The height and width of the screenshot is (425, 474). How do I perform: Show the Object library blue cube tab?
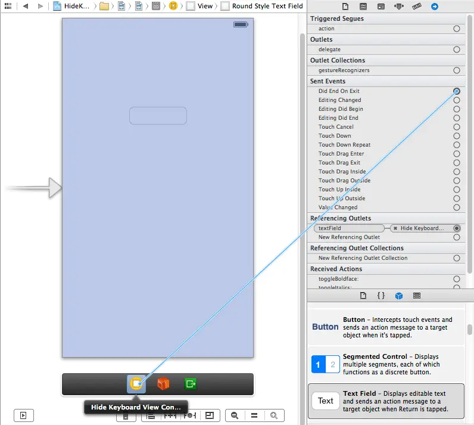(399, 296)
